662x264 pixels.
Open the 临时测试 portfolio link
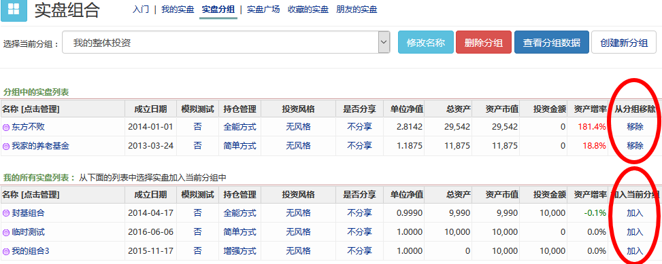[x=28, y=232]
